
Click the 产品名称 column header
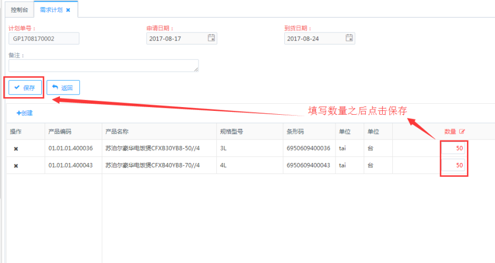coord(117,132)
